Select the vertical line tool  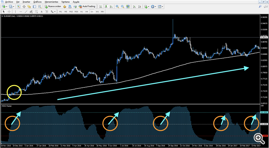tap(16, 11)
